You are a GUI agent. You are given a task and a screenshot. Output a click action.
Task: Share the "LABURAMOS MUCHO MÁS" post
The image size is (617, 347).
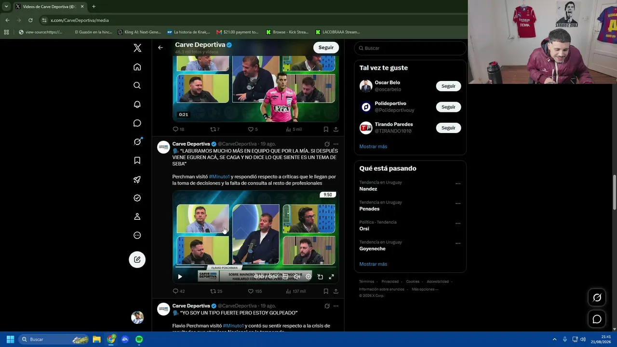[x=336, y=291]
